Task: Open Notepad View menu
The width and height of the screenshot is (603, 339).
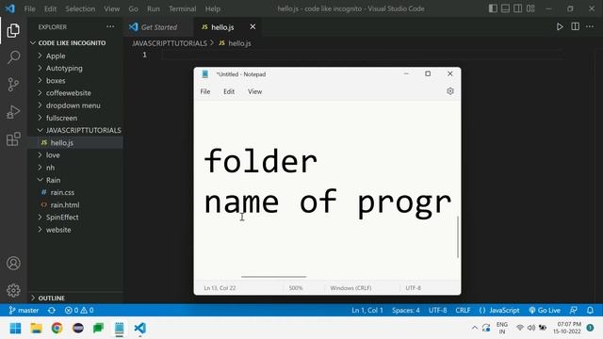Action: [254, 91]
